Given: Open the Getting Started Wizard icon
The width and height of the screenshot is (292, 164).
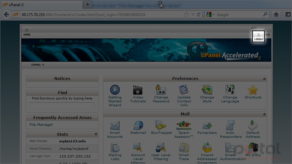Looking at the screenshot, I should click(x=115, y=90).
